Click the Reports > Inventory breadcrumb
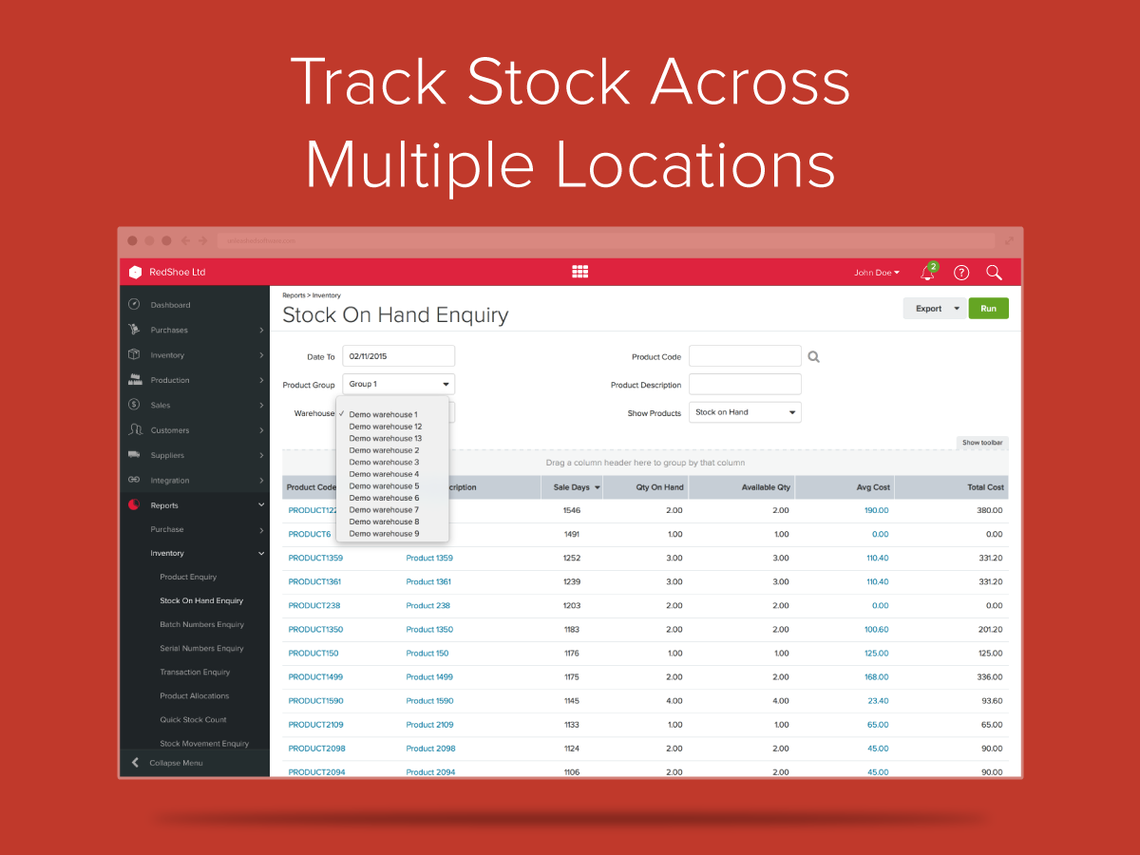Image resolution: width=1140 pixels, height=855 pixels. pos(312,295)
